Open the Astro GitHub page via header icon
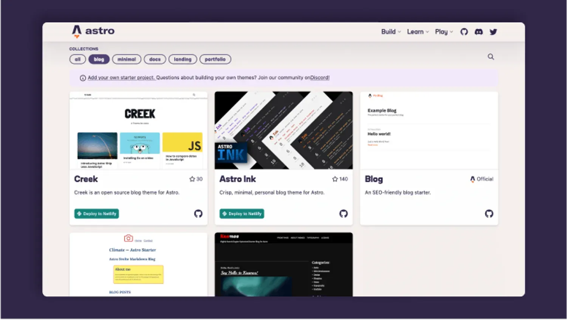 (x=464, y=32)
